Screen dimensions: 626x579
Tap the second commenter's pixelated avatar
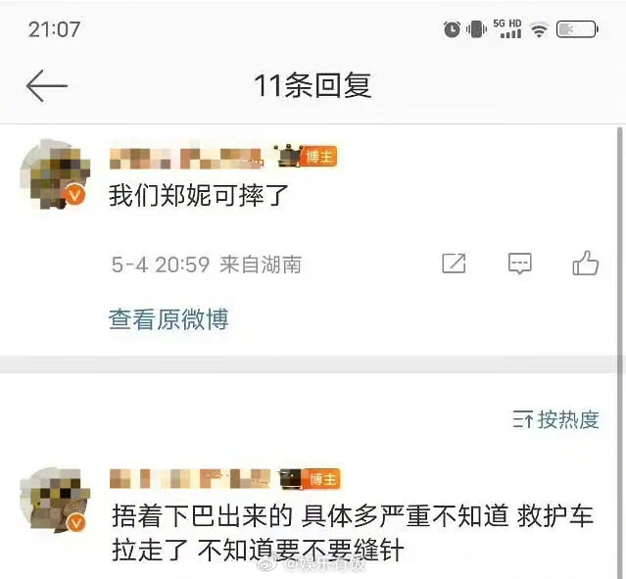pos(55,501)
